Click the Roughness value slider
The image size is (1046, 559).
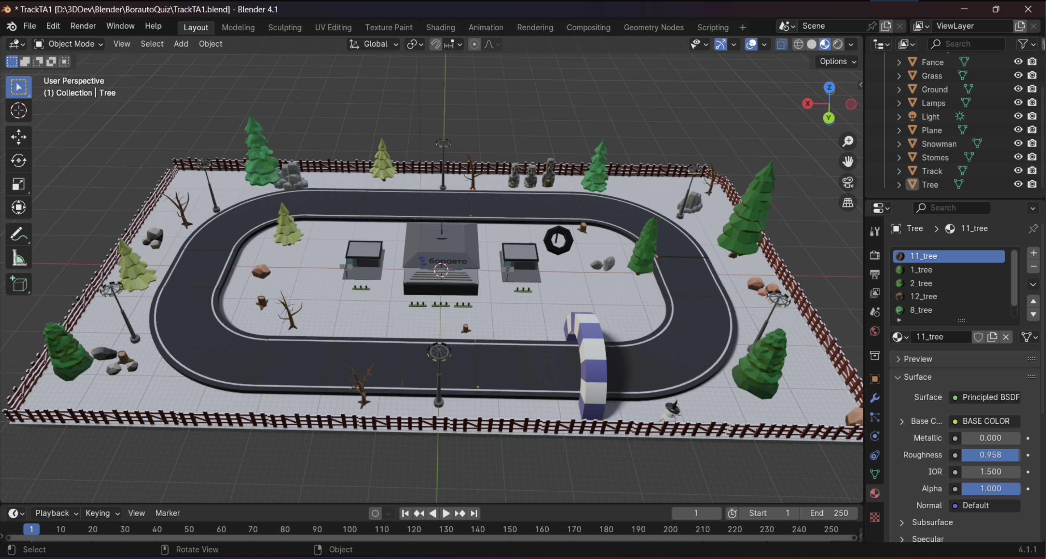pos(990,455)
